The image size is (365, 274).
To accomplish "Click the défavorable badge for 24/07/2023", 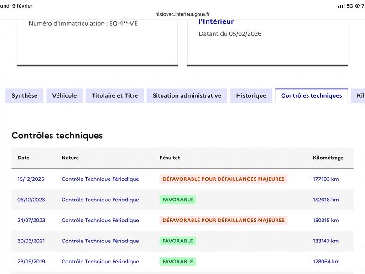I will 224,220.
